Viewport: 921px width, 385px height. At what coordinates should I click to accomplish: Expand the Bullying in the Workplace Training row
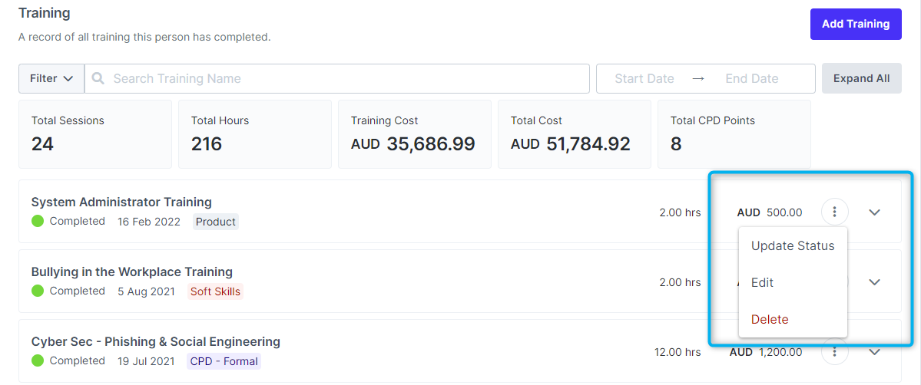pos(874,282)
